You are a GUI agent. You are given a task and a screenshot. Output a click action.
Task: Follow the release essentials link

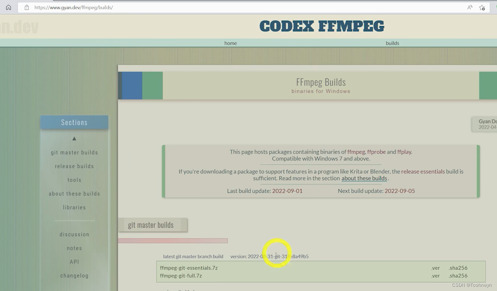click(423, 171)
